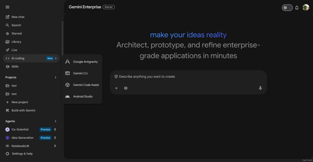Click the NotebookLM agent name

pos(20,146)
